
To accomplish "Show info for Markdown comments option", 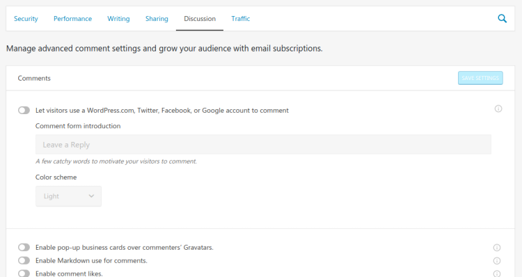I will pos(497,261).
